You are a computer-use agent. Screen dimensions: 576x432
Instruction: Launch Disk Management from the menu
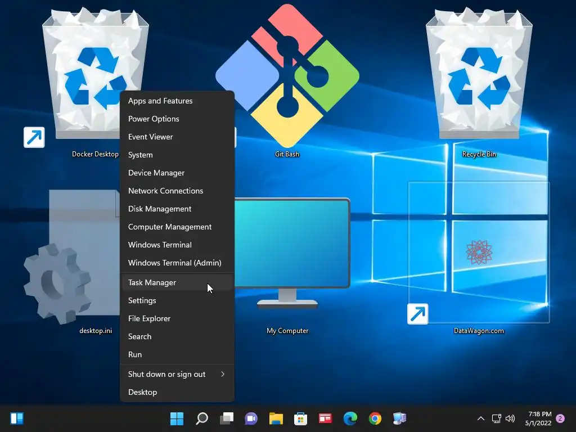(x=177, y=209)
